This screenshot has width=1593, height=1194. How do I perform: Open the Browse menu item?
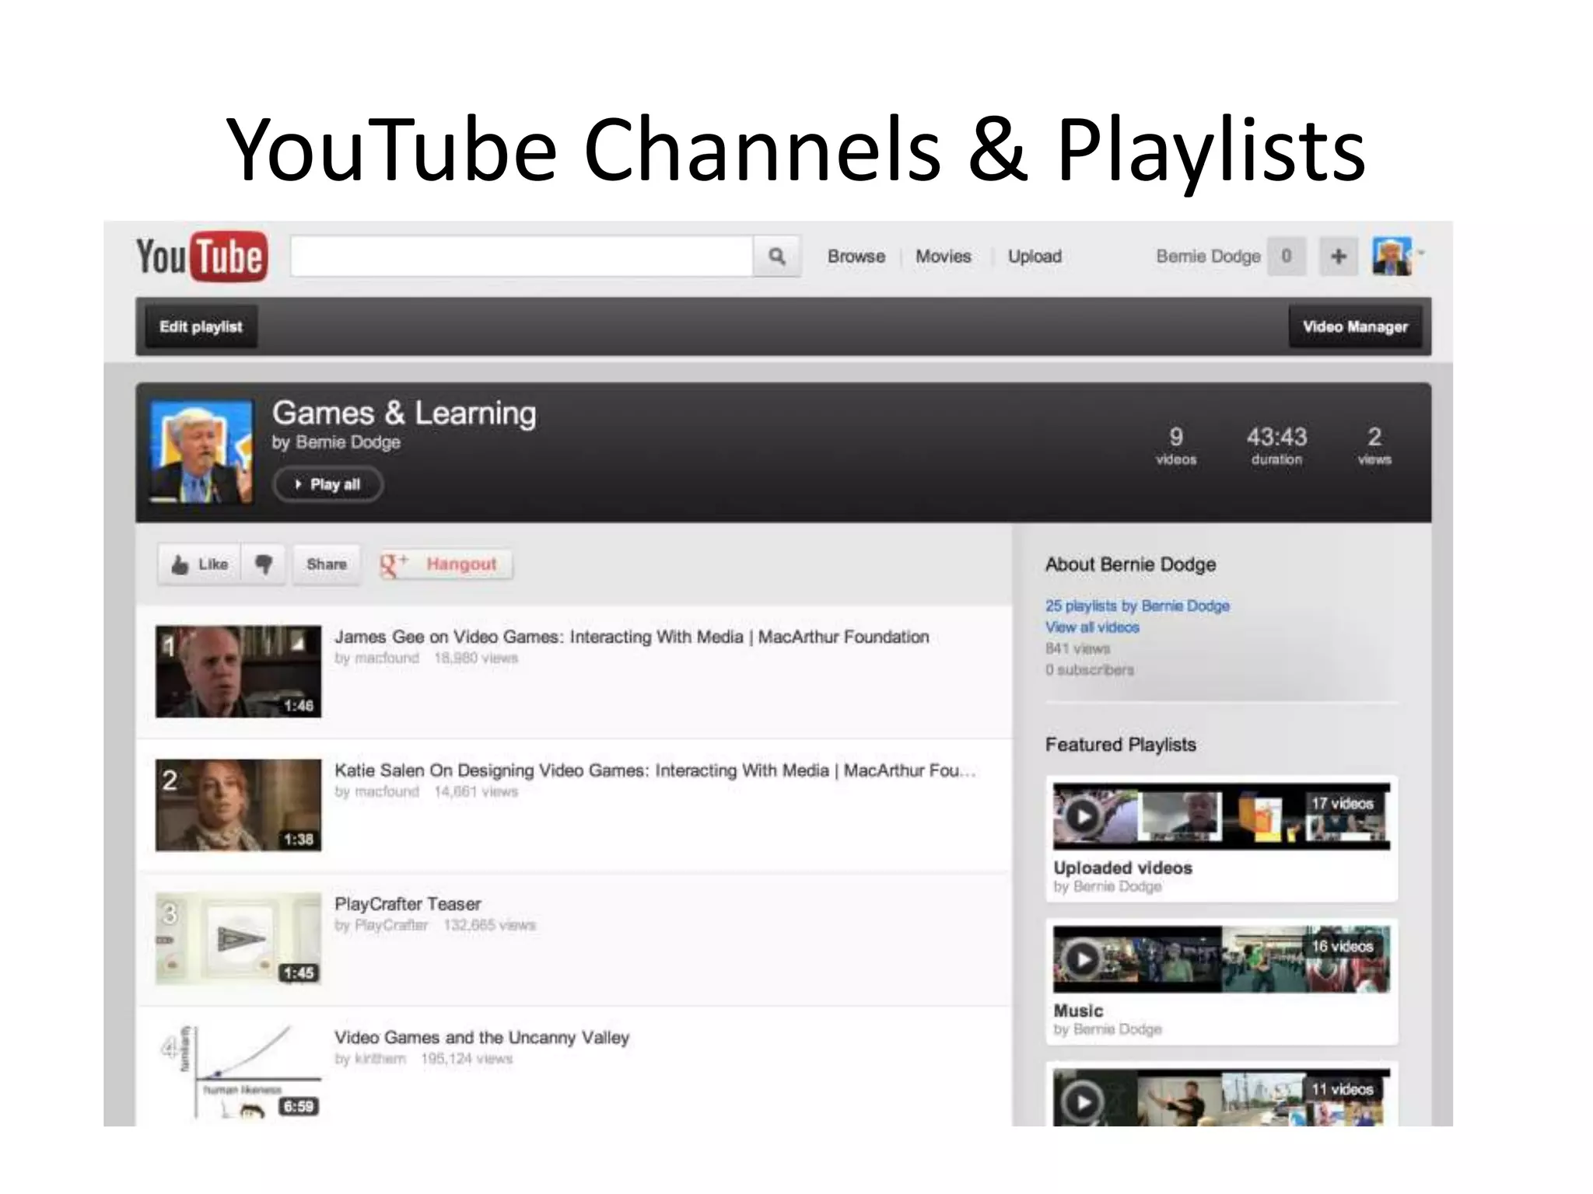pos(856,257)
